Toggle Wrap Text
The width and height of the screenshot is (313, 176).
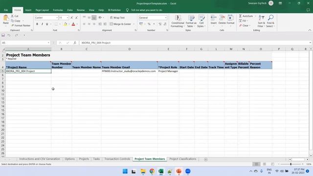pos(117,18)
